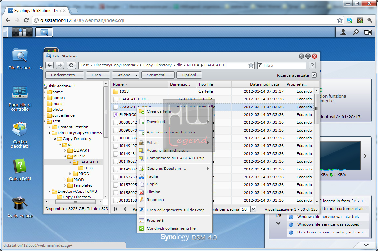378x251 pixels.
Task: Sort by Data modificata column
Action: [x=258, y=84]
